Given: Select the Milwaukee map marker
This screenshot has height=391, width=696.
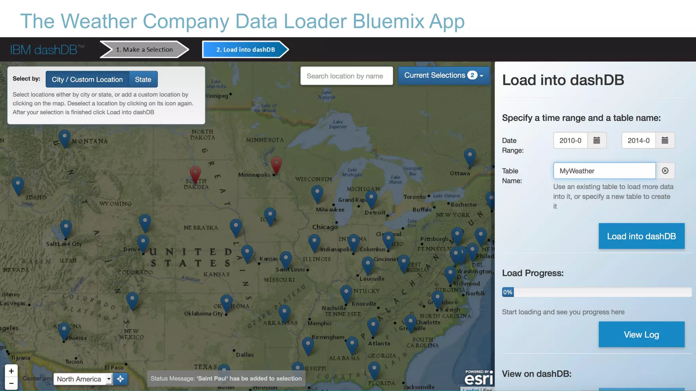Looking at the screenshot, I should point(317,194).
